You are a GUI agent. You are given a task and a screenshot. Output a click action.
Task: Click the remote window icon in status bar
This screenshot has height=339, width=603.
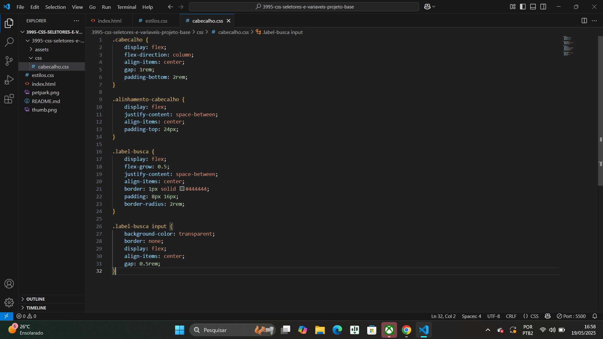(6, 316)
